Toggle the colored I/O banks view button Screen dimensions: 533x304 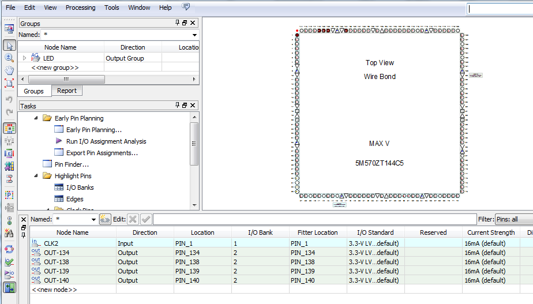(9, 128)
